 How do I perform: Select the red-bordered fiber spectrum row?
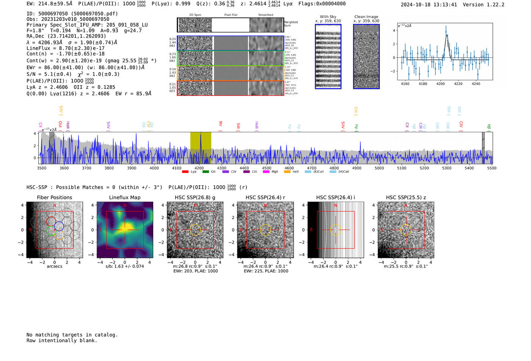230,88
